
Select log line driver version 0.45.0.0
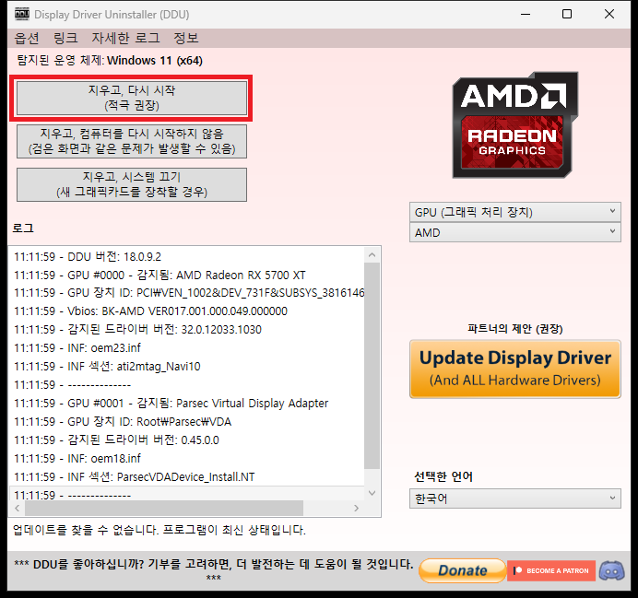coord(187,440)
